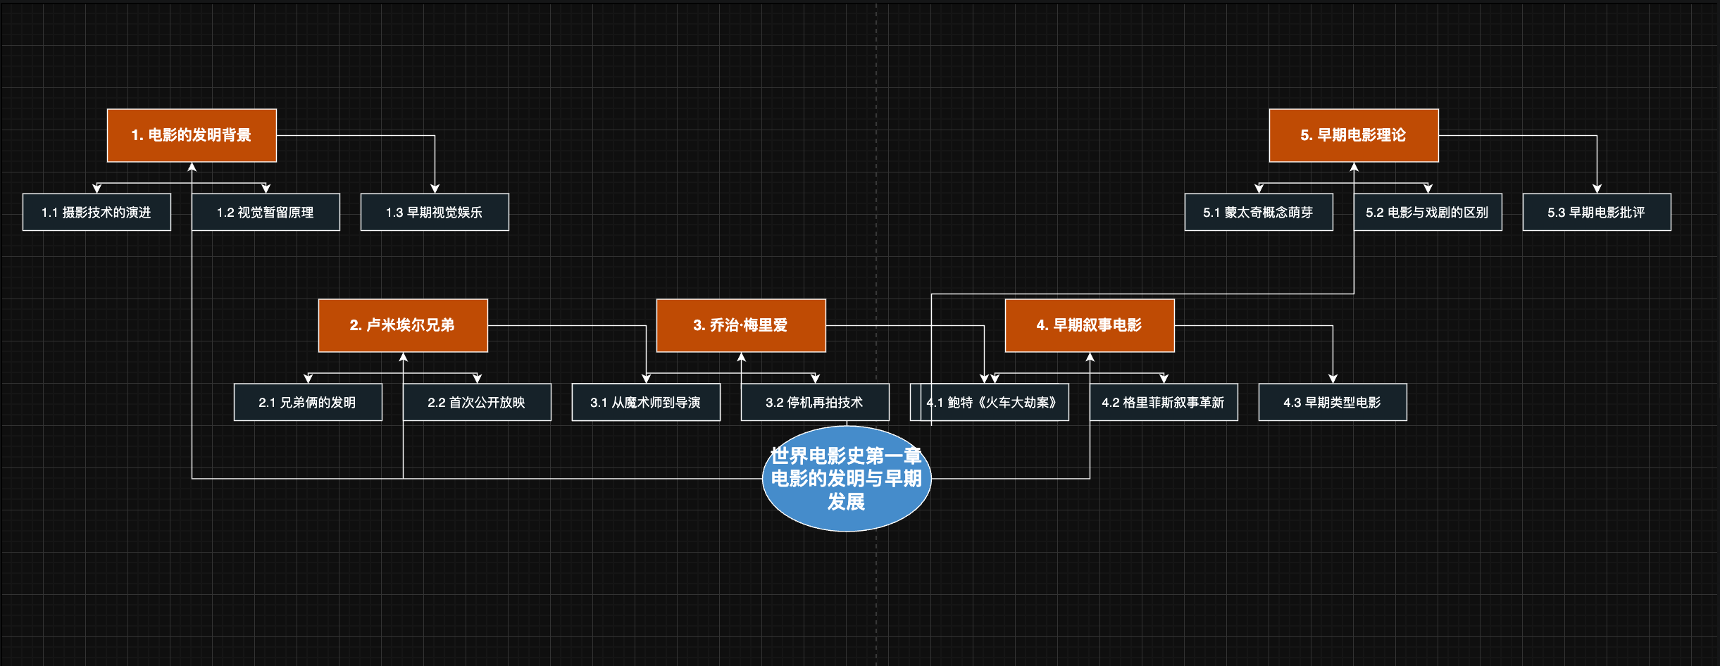The image size is (1720, 666).
Task: Click the blue ellipse titled 电影的发明与早期发展
Action: pyautogui.click(x=848, y=479)
